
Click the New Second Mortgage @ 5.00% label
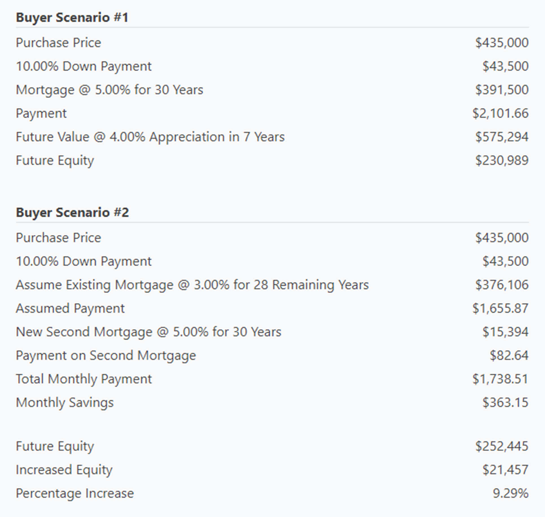click(x=148, y=332)
